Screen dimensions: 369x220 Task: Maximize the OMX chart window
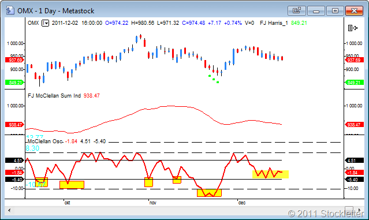[x=335, y=11]
